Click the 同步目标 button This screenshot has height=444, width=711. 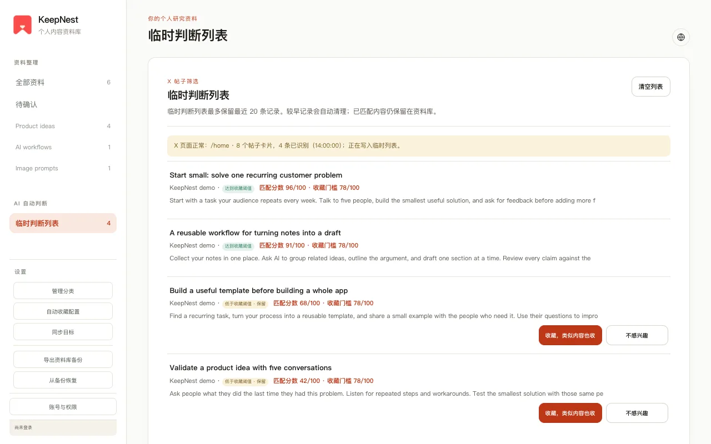[63, 332]
